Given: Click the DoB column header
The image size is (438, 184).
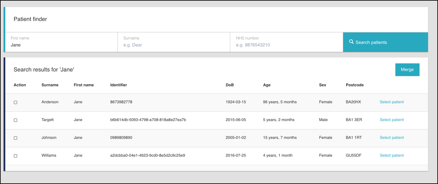Looking at the screenshot, I should 230,85.
